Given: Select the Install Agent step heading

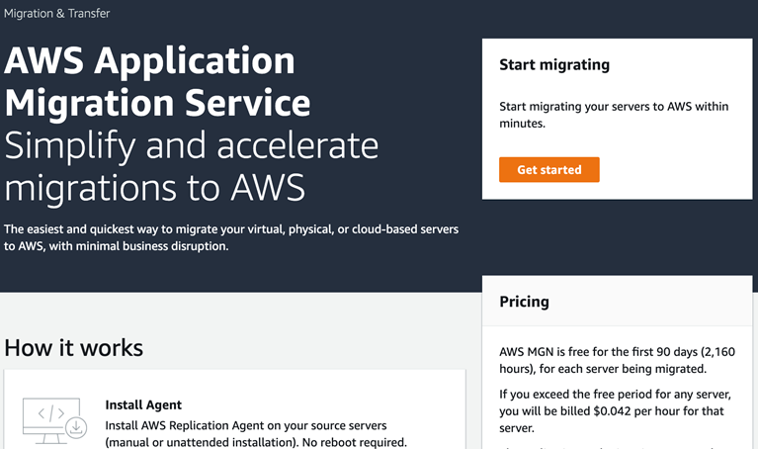Looking at the screenshot, I should [143, 404].
